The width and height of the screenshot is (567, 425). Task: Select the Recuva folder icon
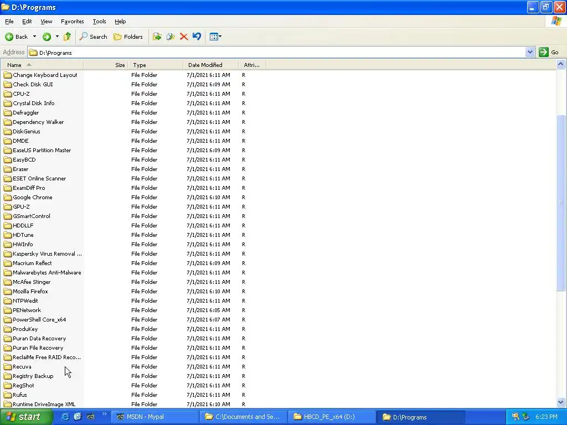pyautogui.click(x=8, y=366)
